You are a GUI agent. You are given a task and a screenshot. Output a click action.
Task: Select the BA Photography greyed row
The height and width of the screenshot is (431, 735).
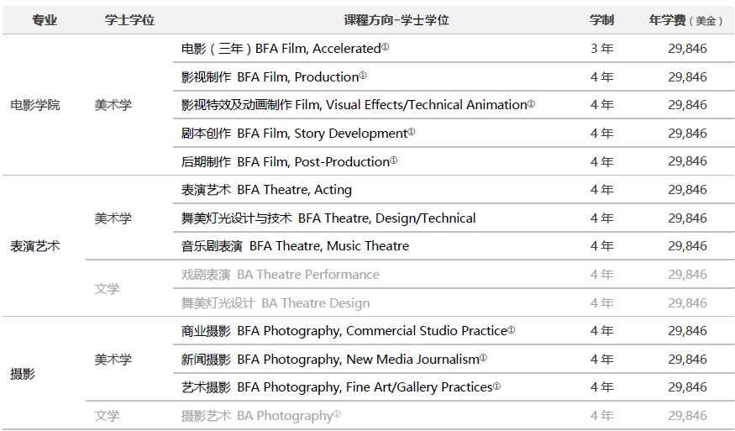pyautogui.click(x=454, y=416)
